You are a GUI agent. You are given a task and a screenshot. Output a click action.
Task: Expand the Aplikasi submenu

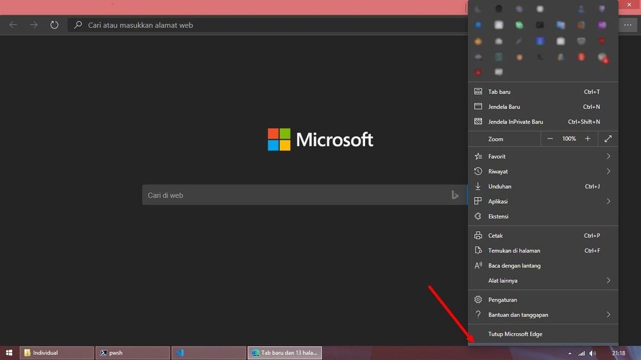[x=543, y=201]
